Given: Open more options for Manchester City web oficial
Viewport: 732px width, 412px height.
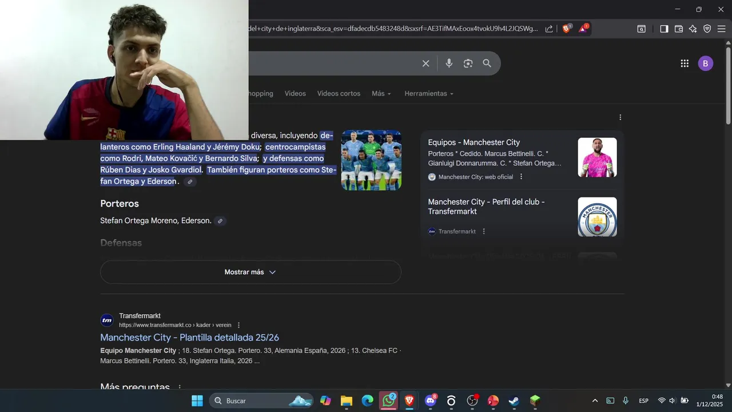Looking at the screenshot, I should tap(521, 177).
